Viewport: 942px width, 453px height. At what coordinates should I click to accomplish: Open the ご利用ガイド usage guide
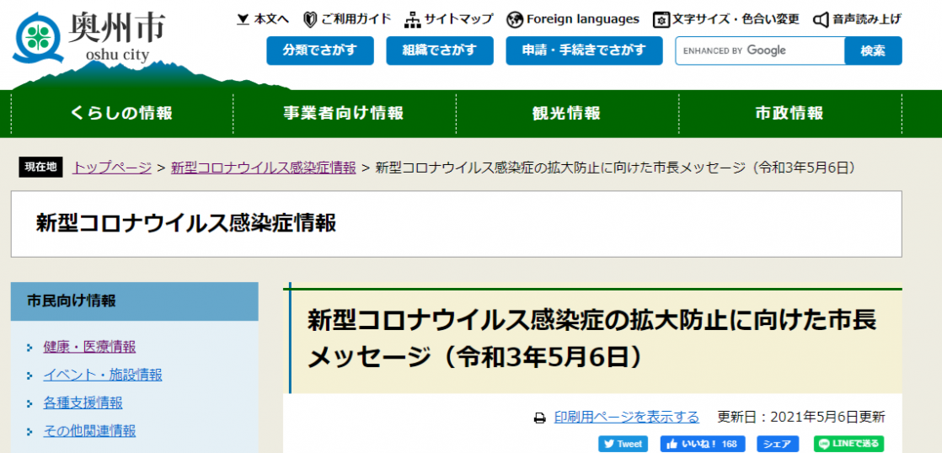tap(347, 19)
